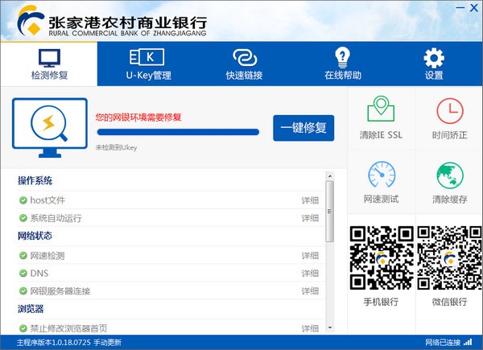The height and width of the screenshot is (350, 483).
Task: Click the 网络状态 section heading
Action: (x=35, y=236)
